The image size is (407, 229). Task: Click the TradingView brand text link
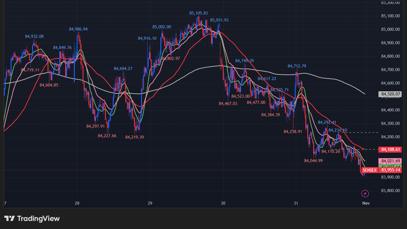tap(38, 218)
